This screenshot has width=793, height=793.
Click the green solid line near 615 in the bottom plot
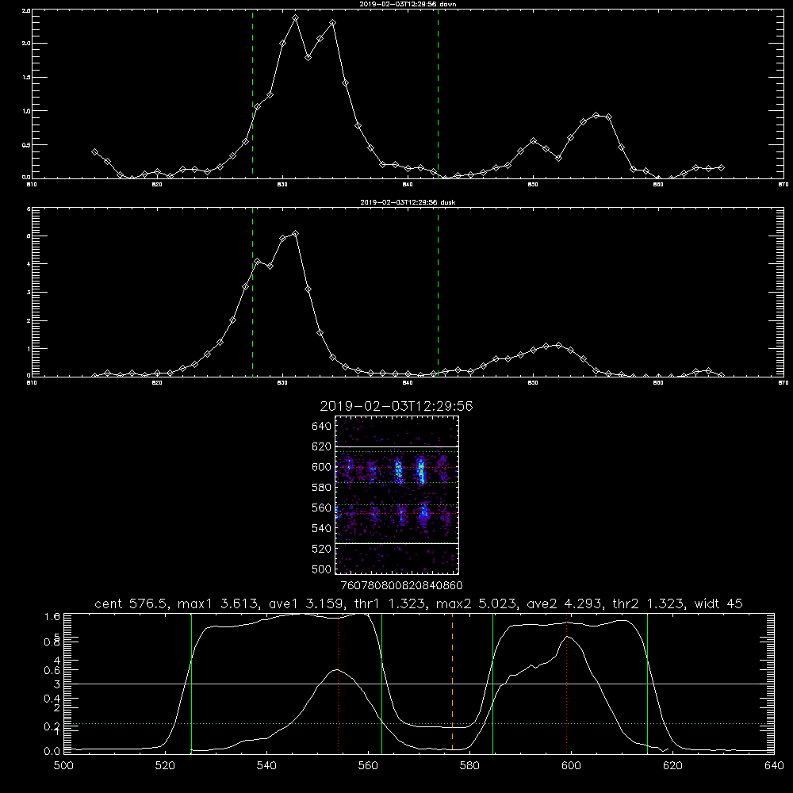[x=647, y=683]
